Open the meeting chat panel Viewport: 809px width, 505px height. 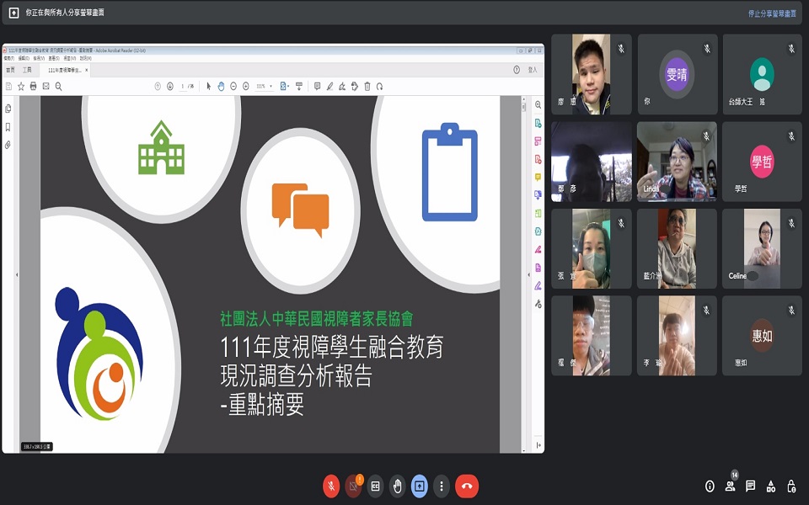(x=750, y=486)
